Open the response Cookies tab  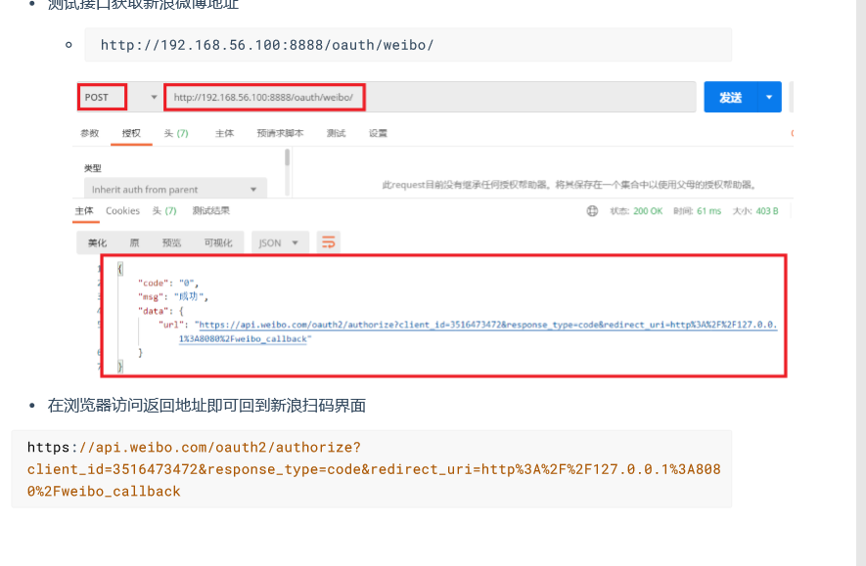tap(122, 211)
